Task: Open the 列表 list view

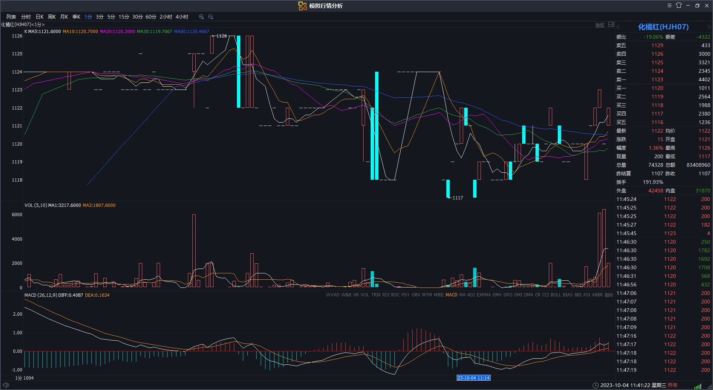Action: click(11, 17)
